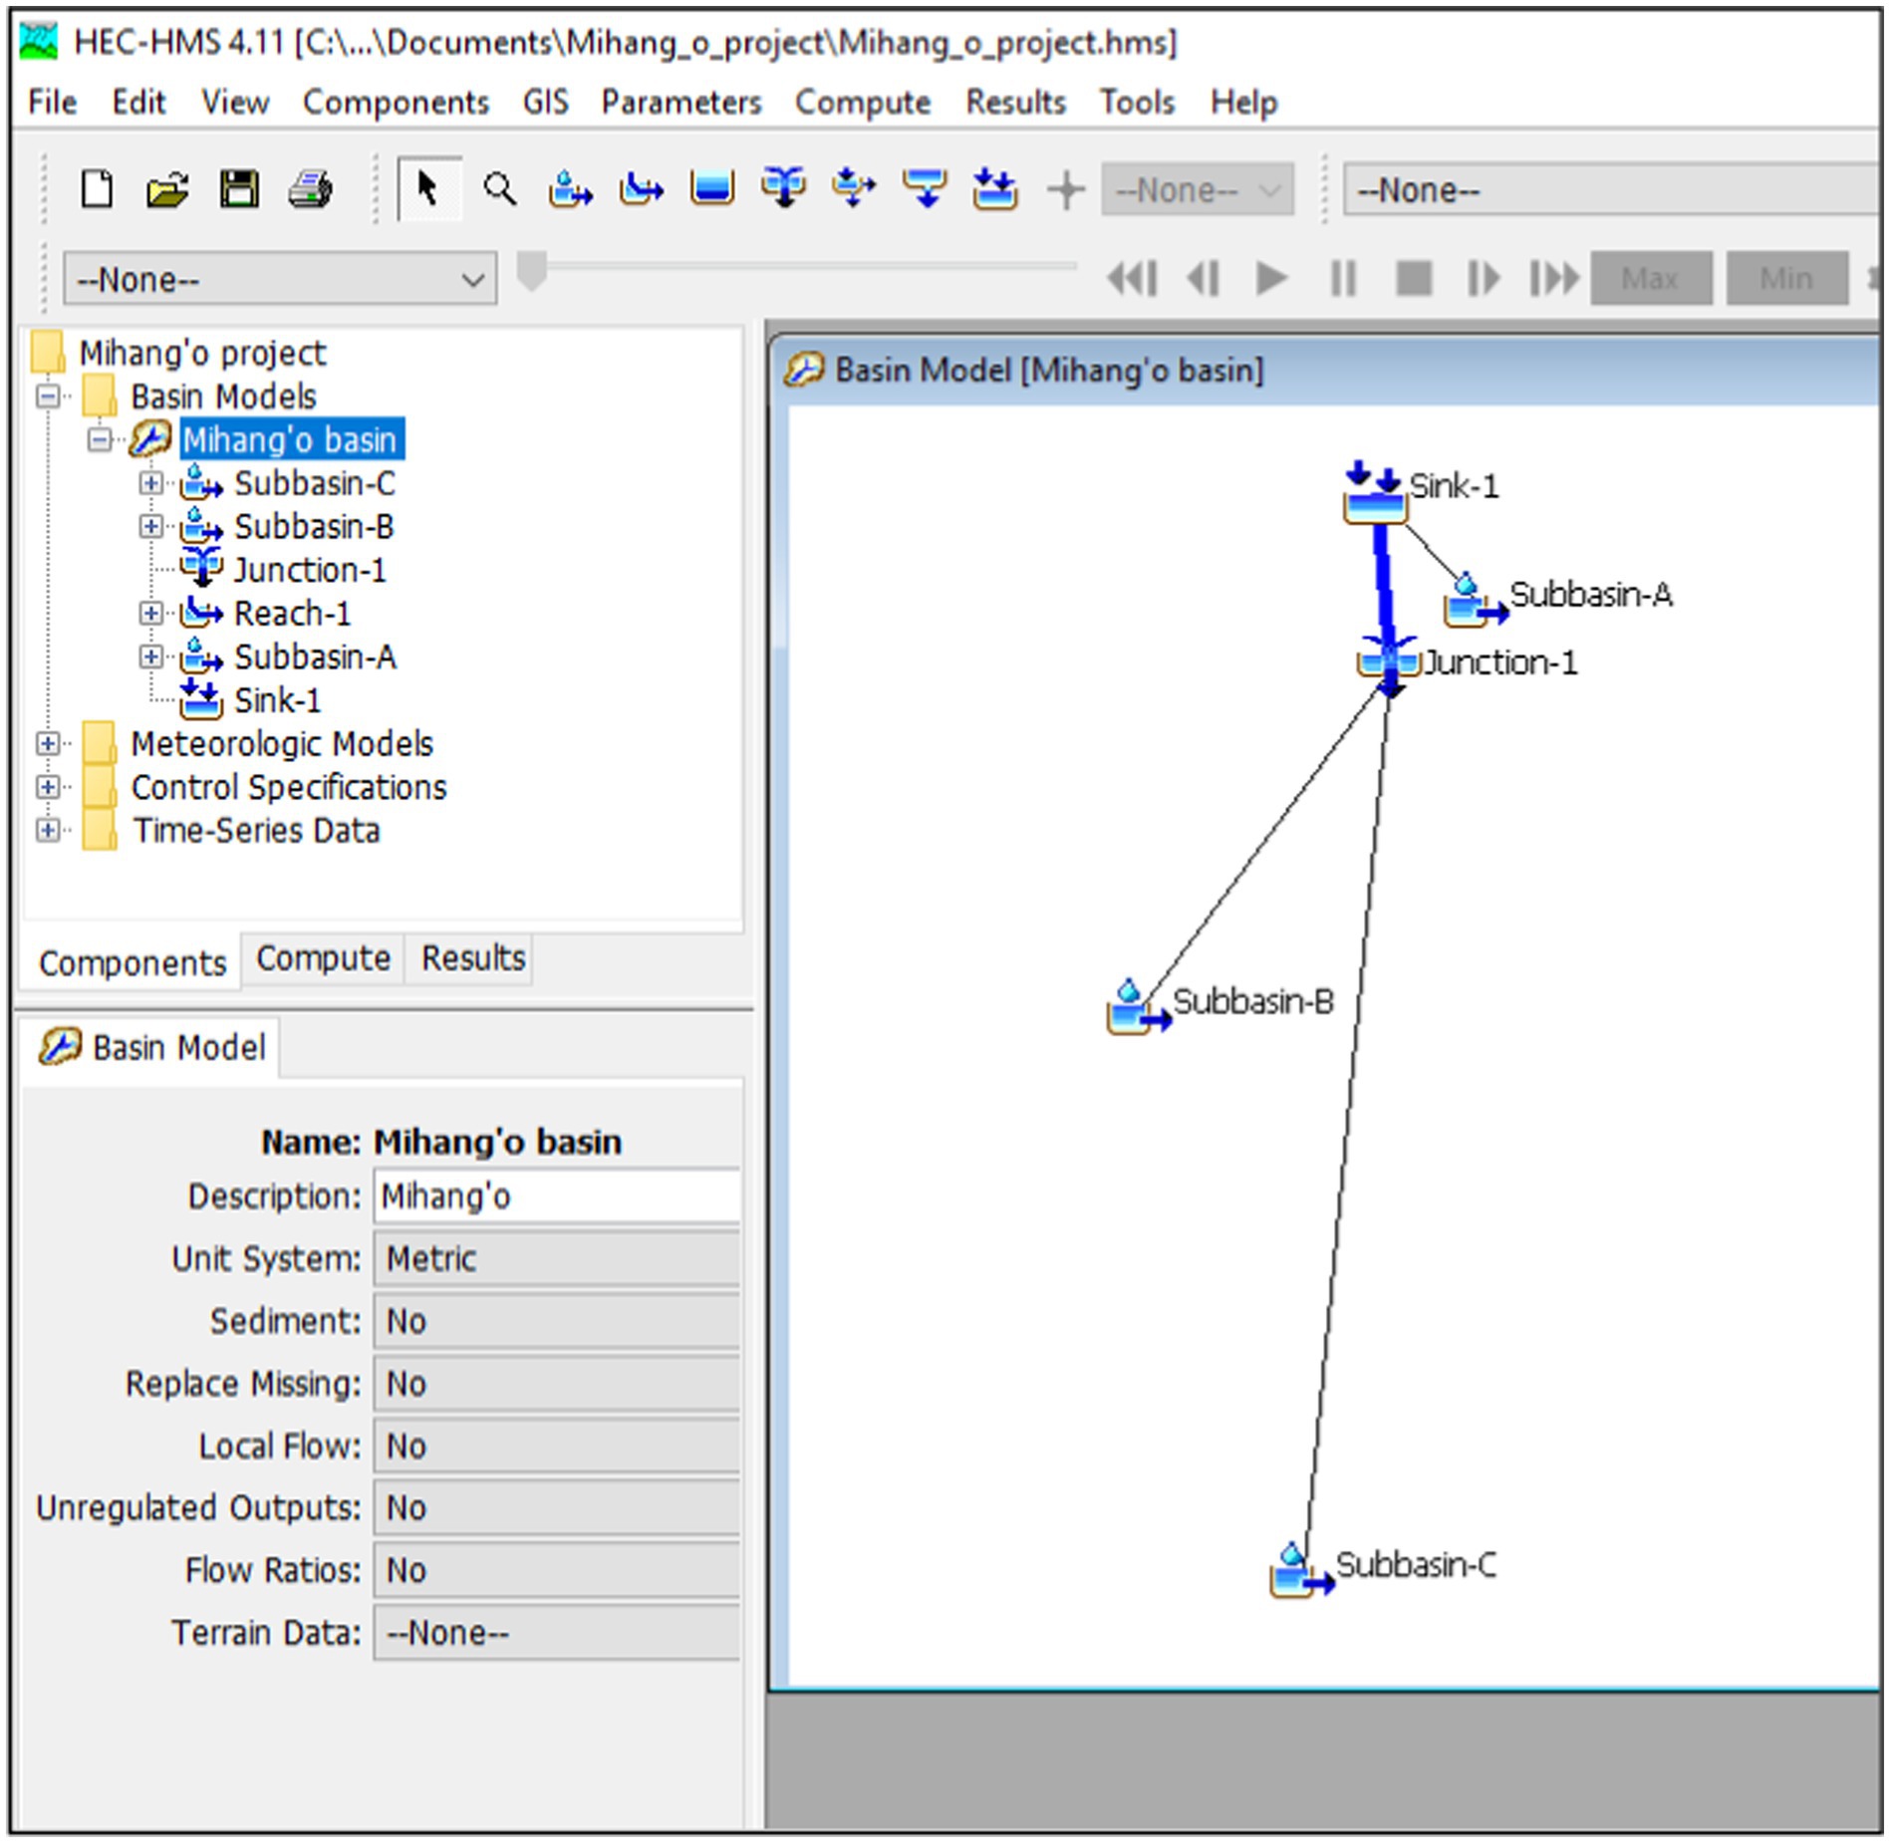The image size is (1890, 1843).
Task: Choose the reach creation tool in the toolbar
Action: coord(641,188)
